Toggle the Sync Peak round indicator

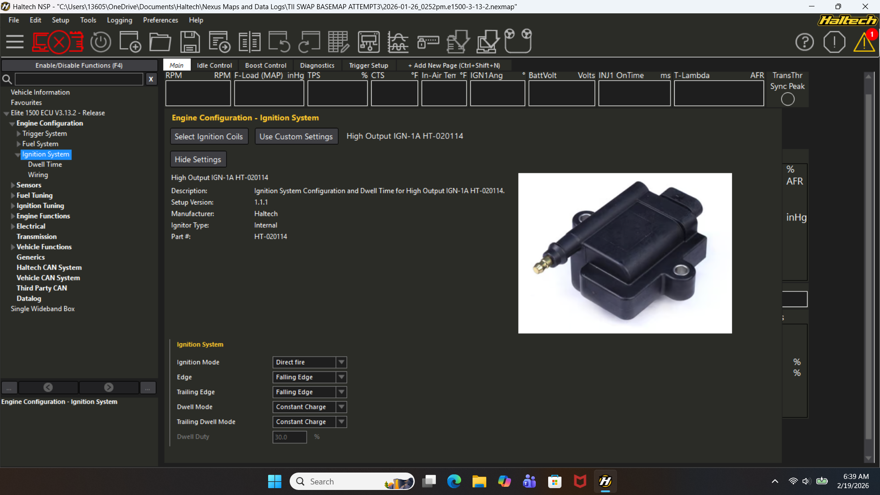[x=787, y=99]
